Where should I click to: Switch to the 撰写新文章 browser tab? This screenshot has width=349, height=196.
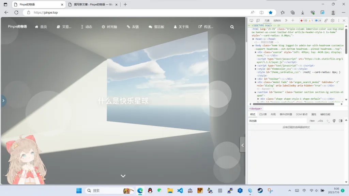click(93, 4)
